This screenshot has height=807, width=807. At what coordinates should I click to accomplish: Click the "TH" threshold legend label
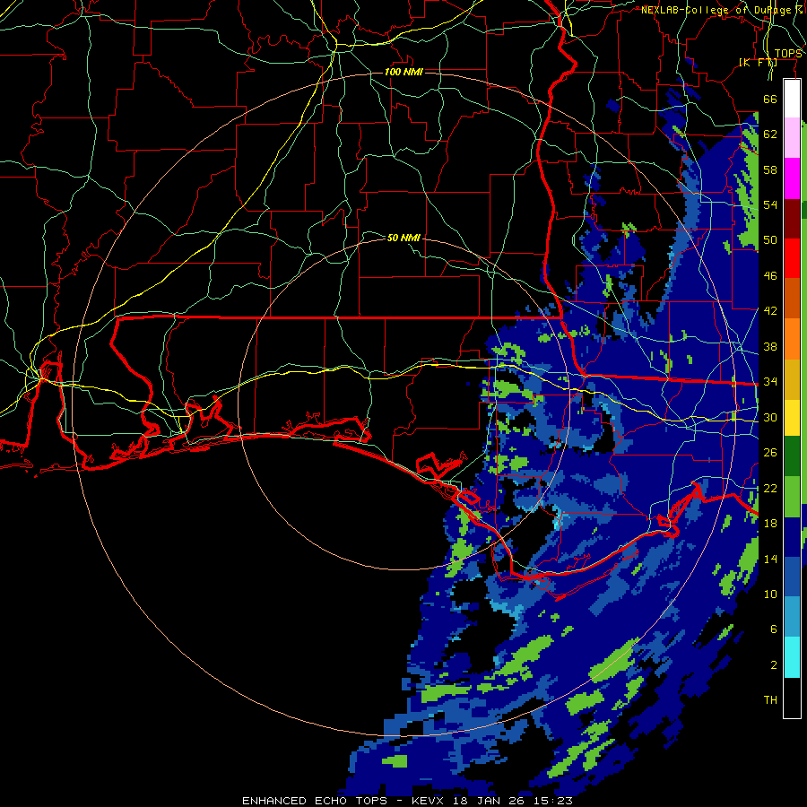[770, 700]
